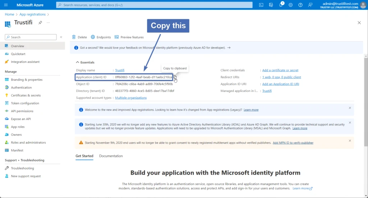Viewport: 368px width, 198px height.
Task: Collapse the left navigation menu
Action: tap(61, 37)
